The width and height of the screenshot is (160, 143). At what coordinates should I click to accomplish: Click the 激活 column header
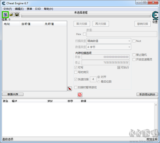point(6,101)
